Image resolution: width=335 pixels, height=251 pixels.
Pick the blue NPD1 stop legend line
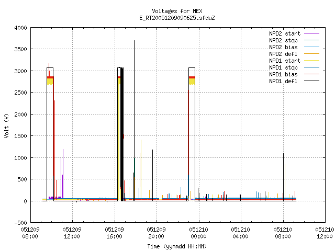[x=312, y=67]
